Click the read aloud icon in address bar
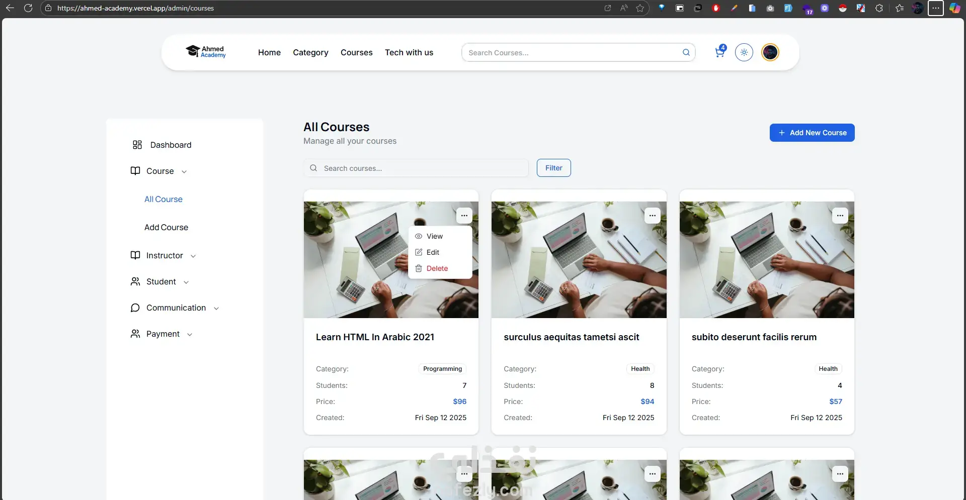The width and height of the screenshot is (966, 500). pyautogui.click(x=624, y=8)
